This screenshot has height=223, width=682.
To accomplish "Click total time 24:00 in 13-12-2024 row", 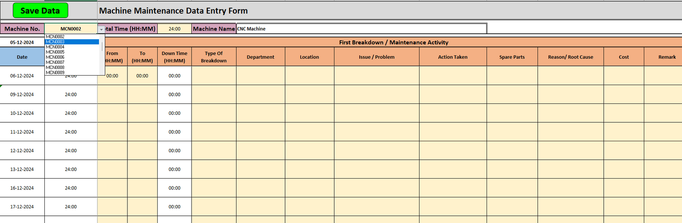I will pos(71,169).
